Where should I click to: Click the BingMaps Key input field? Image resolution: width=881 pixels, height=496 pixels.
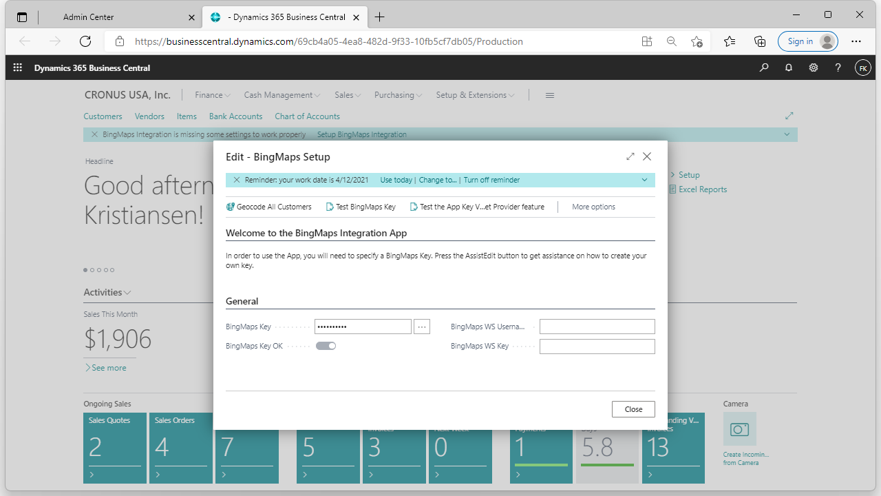click(x=363, y=327)
